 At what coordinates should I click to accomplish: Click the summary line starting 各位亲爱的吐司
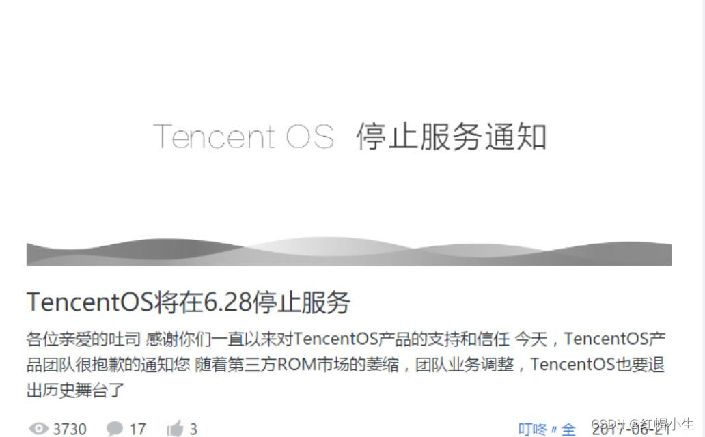346,339
